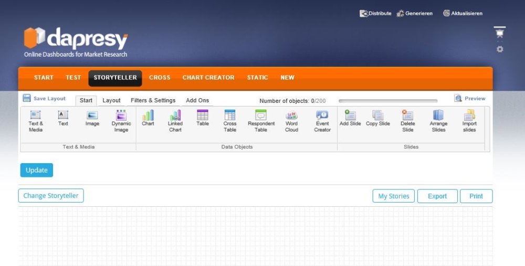
Task: Insert a Table object
Action: click(203, 118)
